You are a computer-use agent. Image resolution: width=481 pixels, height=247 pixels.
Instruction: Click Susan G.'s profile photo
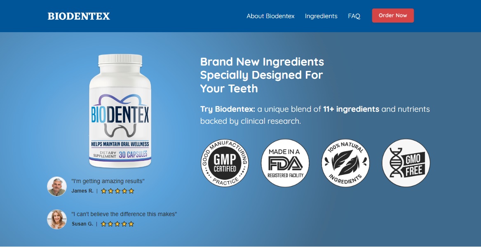[x=57, y=219]
